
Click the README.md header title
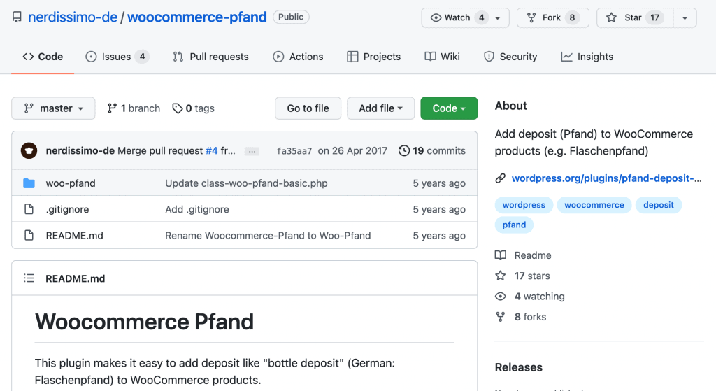(76, 278)
